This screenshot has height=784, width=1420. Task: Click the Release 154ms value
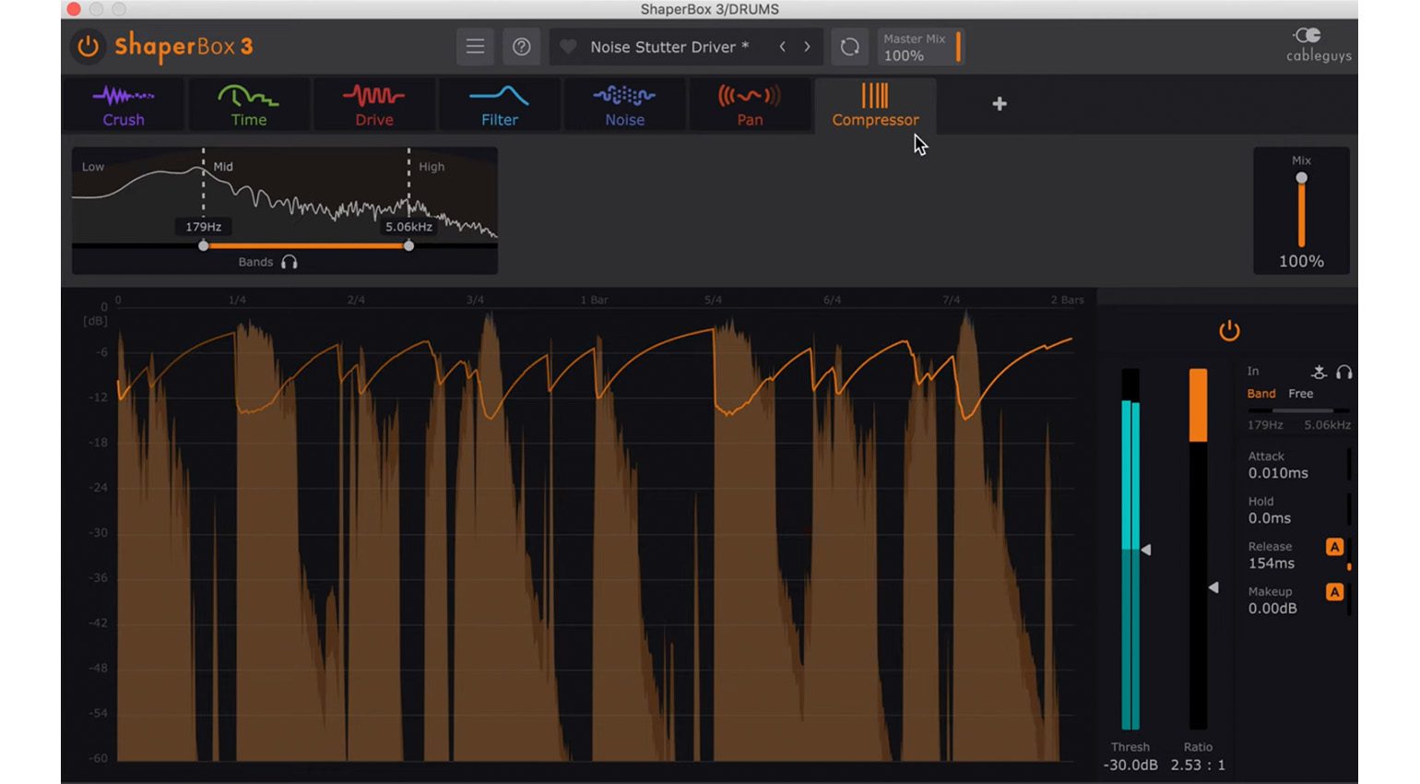coord(1272,564)
